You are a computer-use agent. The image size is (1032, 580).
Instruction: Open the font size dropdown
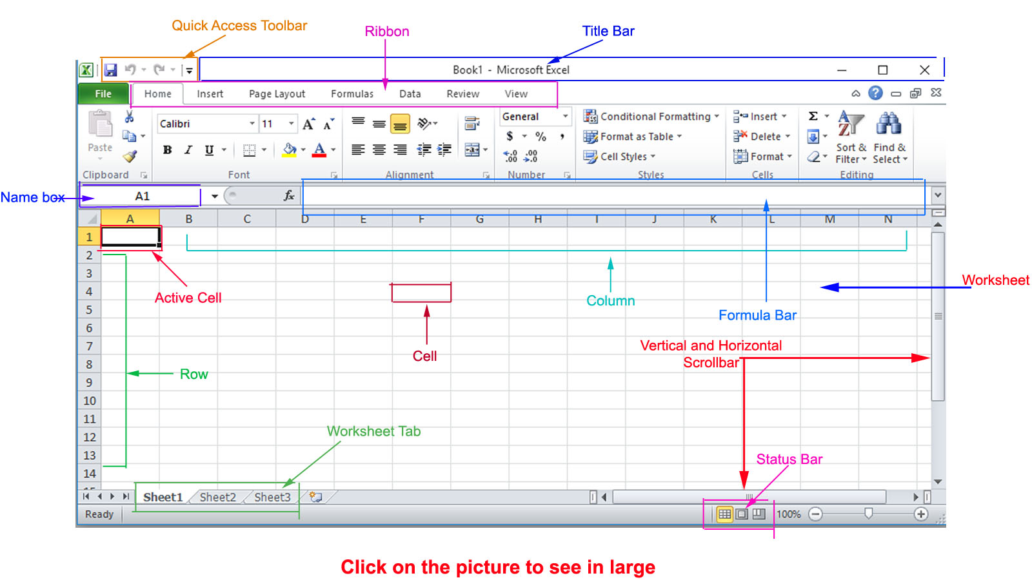point(290,123)
